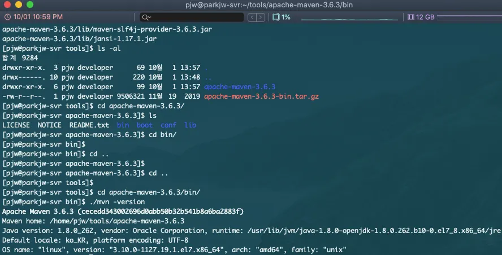The image size is (502, 255).
Task: Click NOTICE in ls output
Action: [50, 125]
